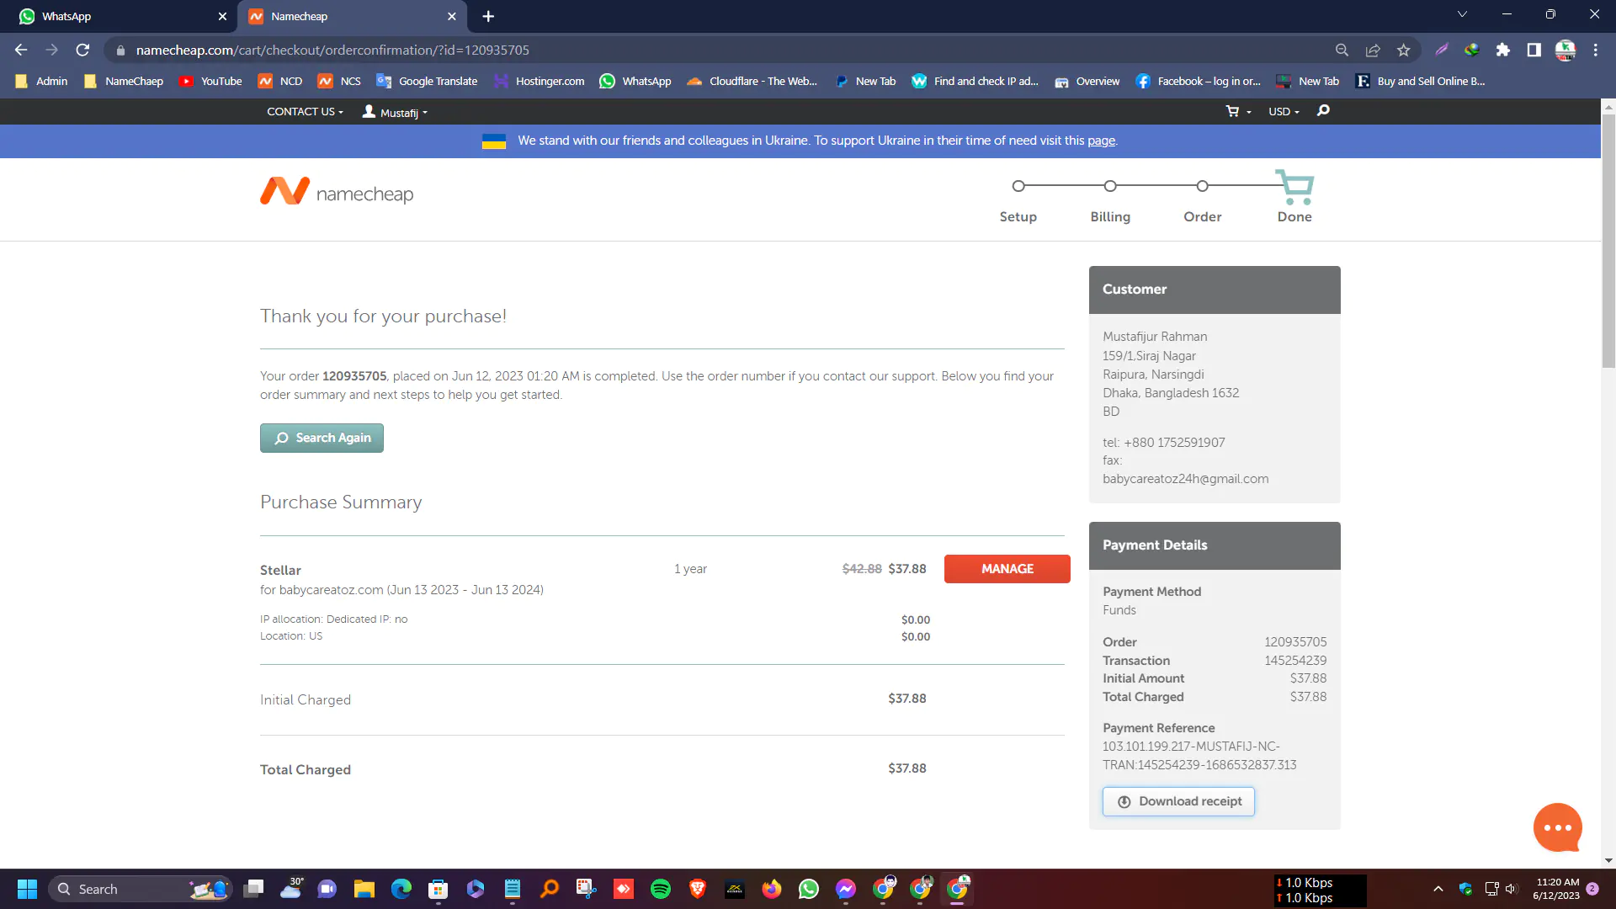The image size is (1616, 909).
Task: Open Chrome three-dot menu
Action: [x=1595, y=50]
